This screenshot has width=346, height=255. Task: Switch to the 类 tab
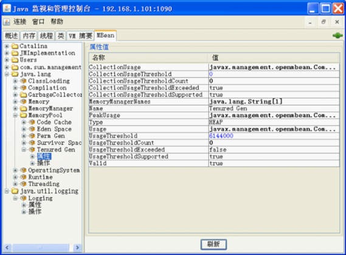(x=61, y=36)
